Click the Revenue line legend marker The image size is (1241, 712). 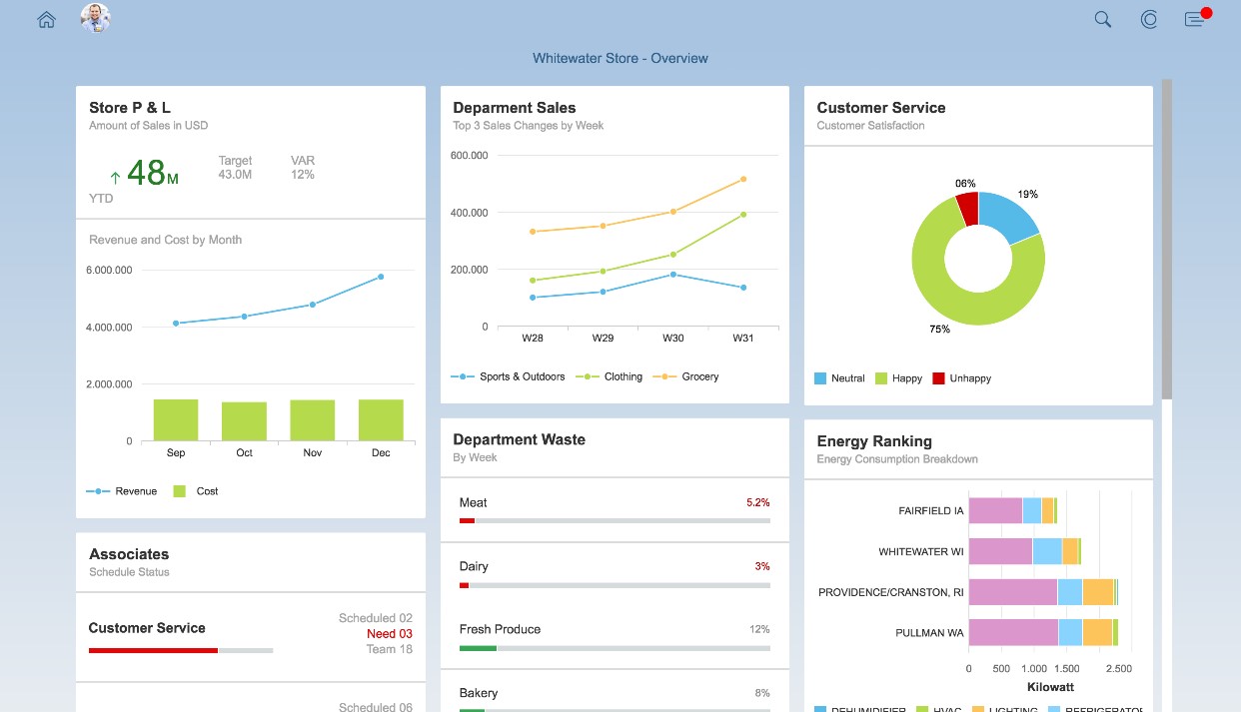[x=98, y=491]
